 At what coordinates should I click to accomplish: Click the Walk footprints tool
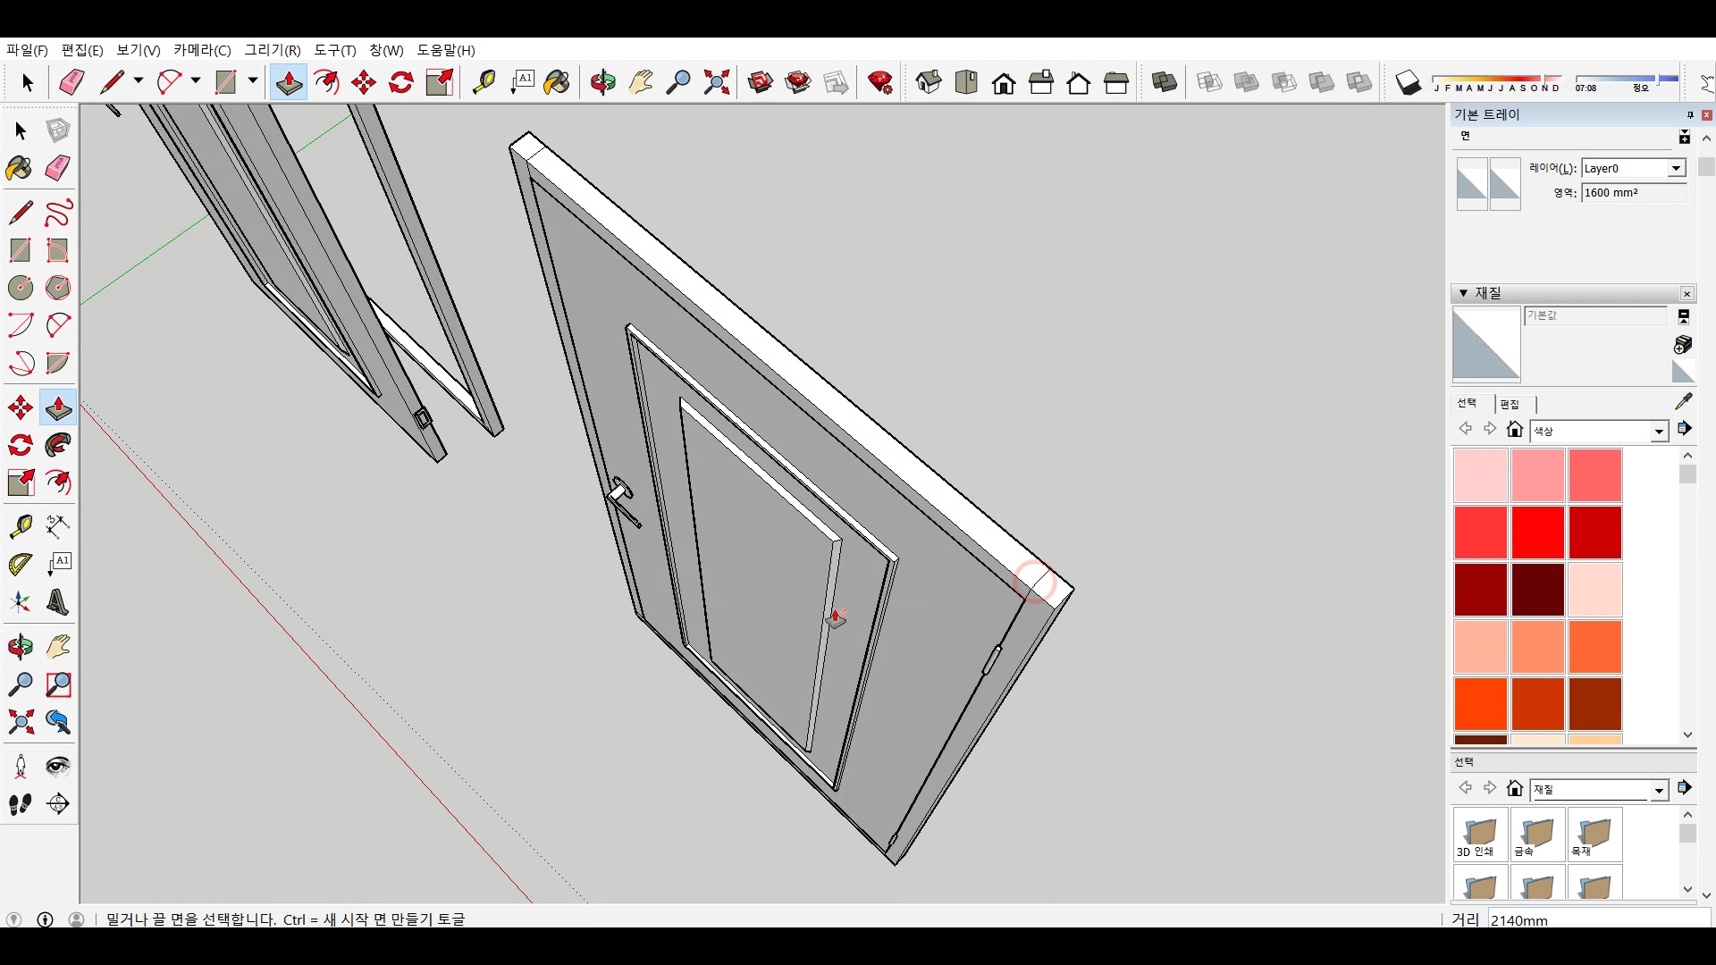(20, 803)
